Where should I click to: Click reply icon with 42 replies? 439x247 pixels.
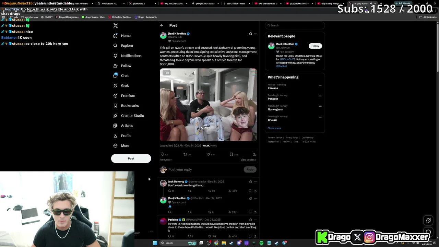163,154
